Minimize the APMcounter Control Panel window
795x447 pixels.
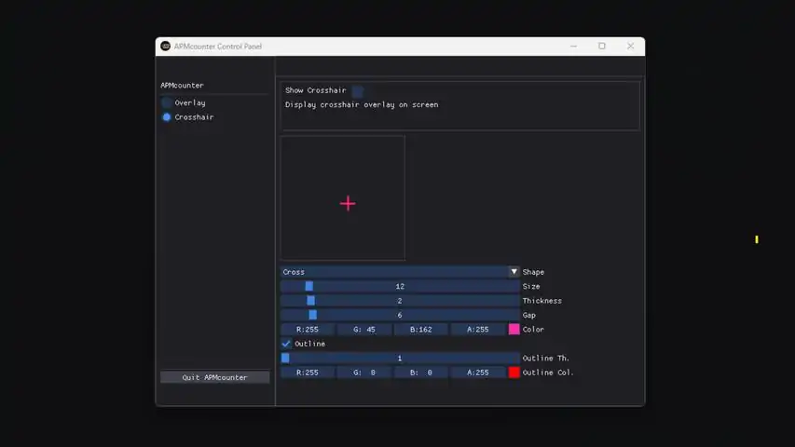pyautogui.click(x=573, y=47)
